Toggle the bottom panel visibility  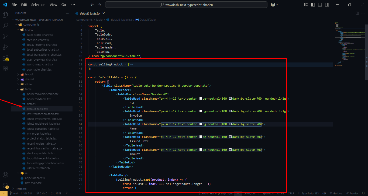point(320,5)
